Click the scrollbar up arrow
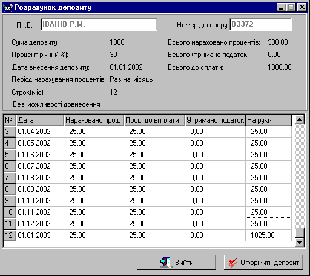 [300, 119]
